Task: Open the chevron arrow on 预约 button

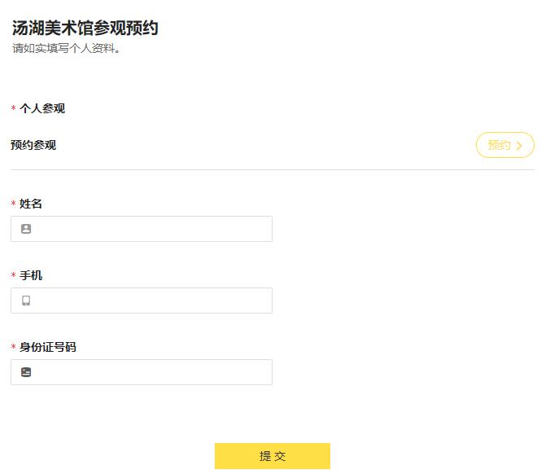Action: click(519, 146)
